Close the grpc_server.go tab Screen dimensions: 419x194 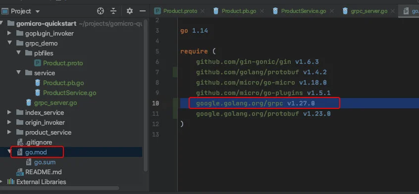coord(393,11)
